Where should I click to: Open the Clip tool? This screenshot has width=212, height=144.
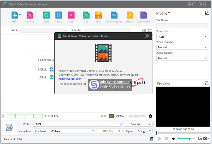click(x=86, y=15)
